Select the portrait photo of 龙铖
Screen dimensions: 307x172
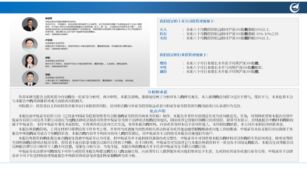30,78
